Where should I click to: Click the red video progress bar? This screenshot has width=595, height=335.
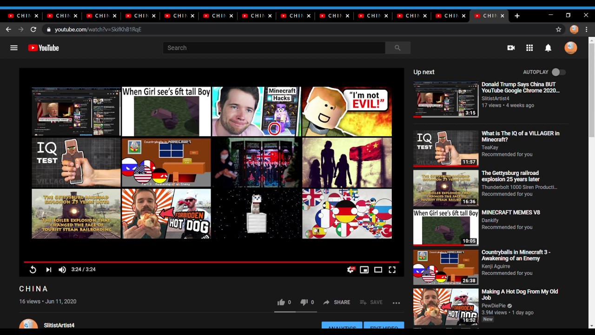[x=212, y=262]
